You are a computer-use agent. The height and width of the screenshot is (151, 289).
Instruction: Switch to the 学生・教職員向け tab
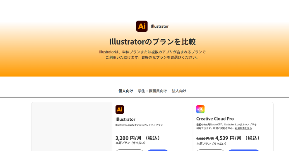[152, 91]
